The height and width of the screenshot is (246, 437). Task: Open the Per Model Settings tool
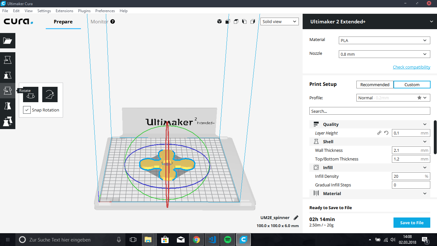(8, 121)
